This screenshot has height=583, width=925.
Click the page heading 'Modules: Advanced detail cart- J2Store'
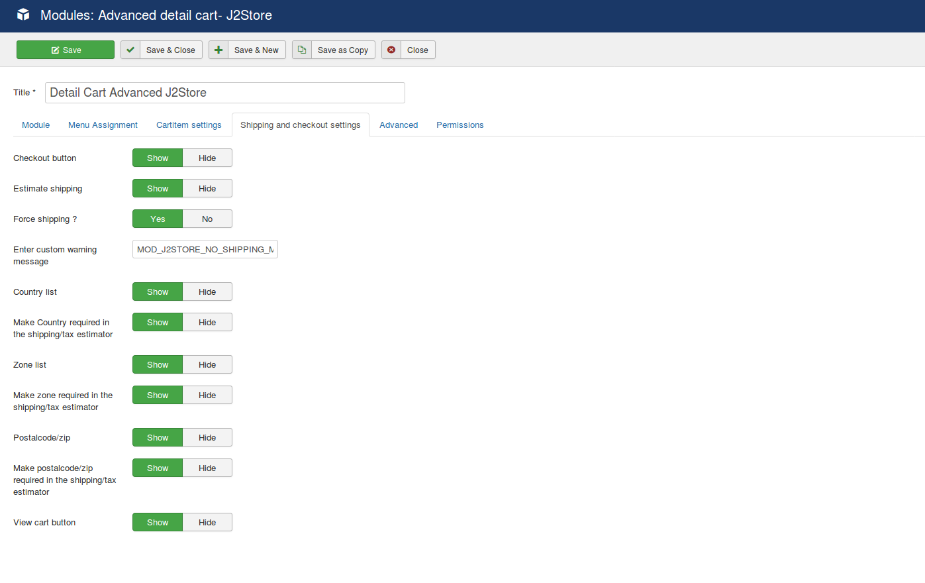click(x=156, y=15)
